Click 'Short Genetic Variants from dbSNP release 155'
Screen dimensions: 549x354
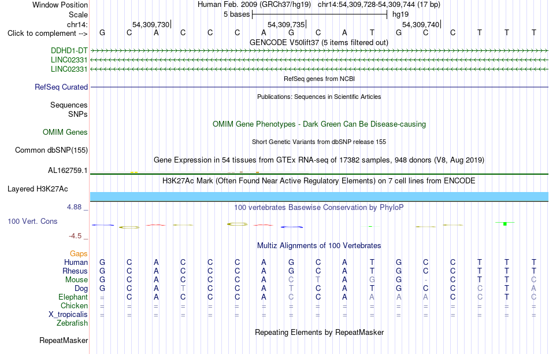click(x=319, y=142)
